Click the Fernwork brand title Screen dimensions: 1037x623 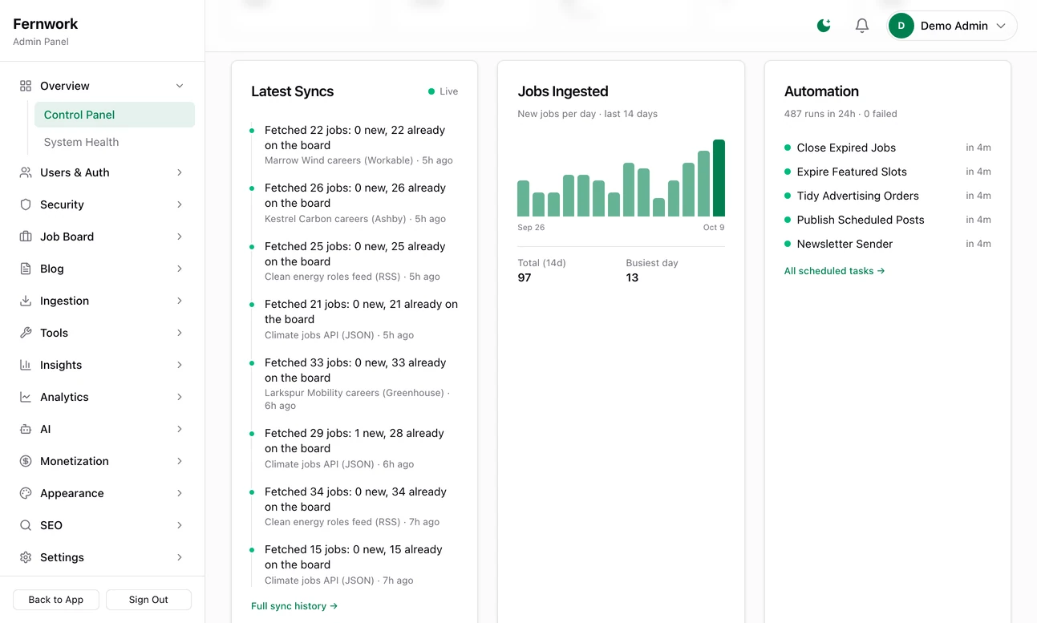(46, 24)
